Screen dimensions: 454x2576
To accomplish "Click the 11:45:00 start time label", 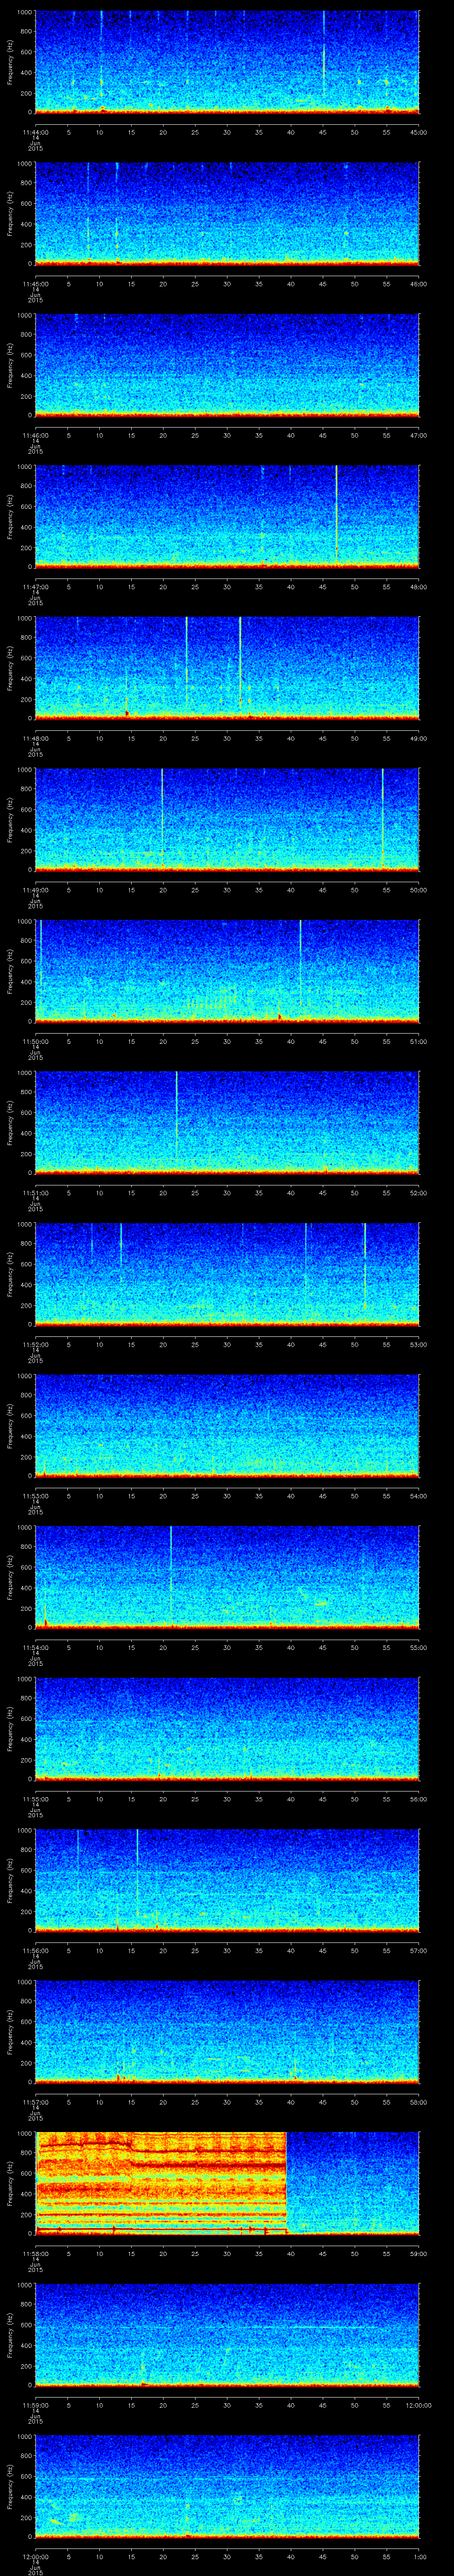I will point(35,284).
